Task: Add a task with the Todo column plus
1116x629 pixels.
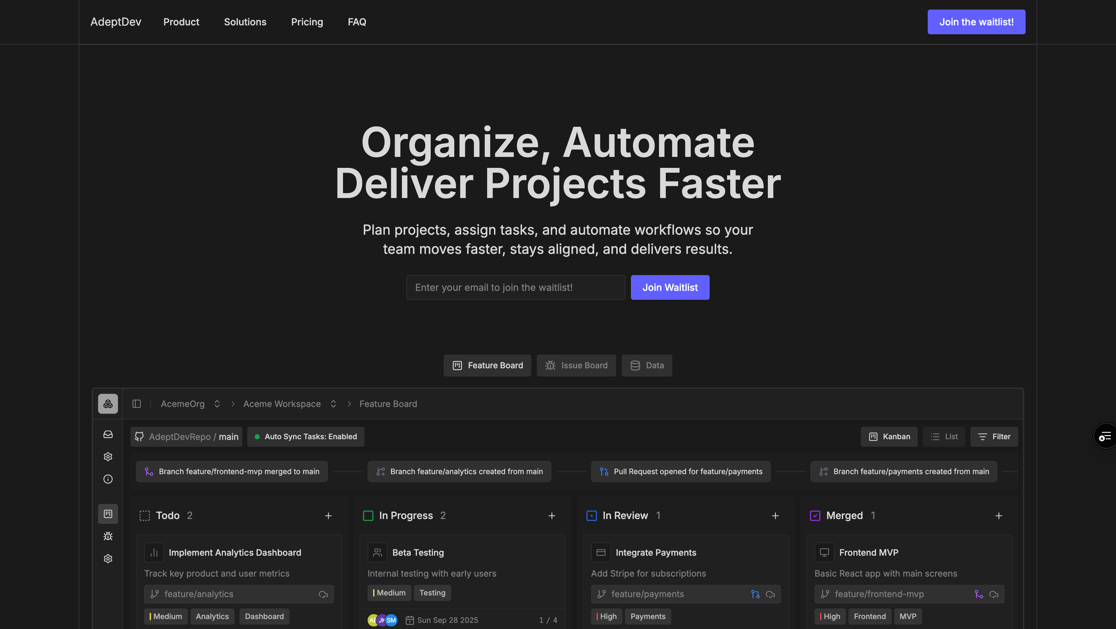Action: click(x=328, y=515)
